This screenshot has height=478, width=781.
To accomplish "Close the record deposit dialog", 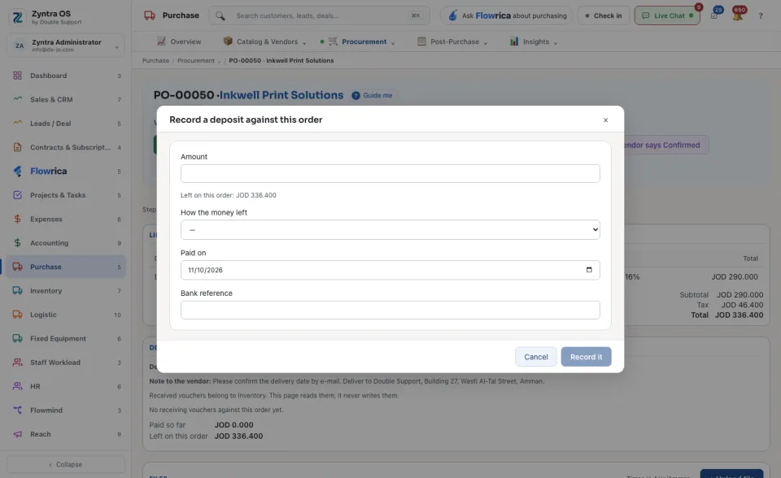I will (x=605, y=120).
